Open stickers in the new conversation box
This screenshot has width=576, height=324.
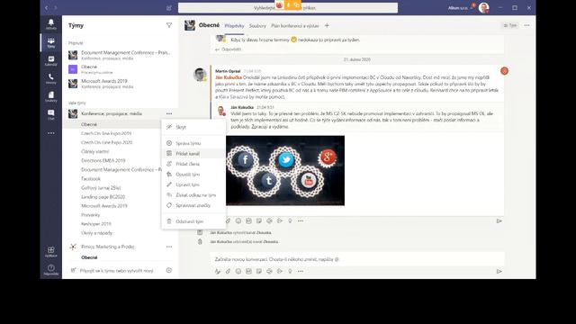tap(259, 271)
